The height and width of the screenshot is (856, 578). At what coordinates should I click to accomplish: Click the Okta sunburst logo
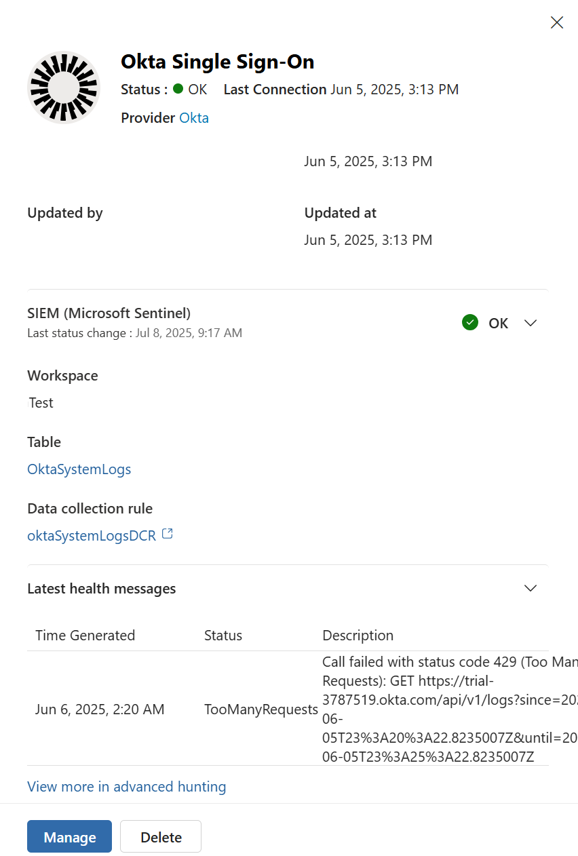pyautogui.click(x=64, y=87)
